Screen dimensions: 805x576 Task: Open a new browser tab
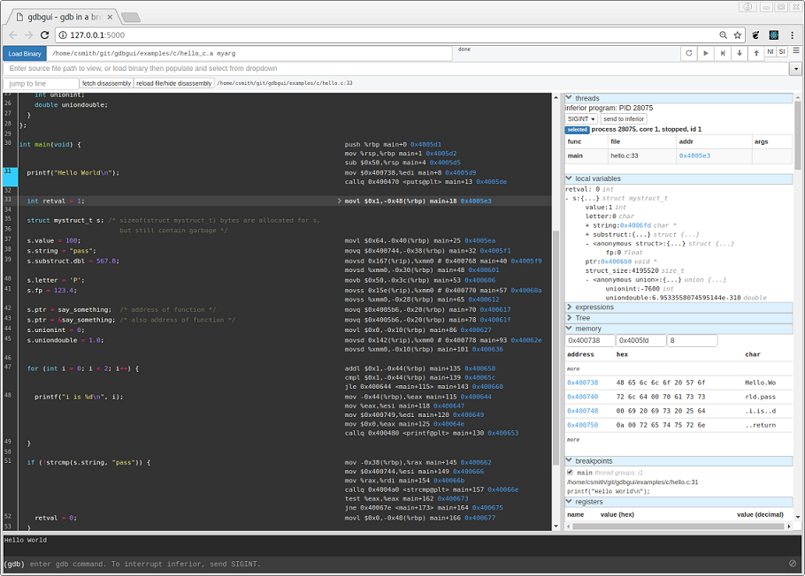pos(131,18)
